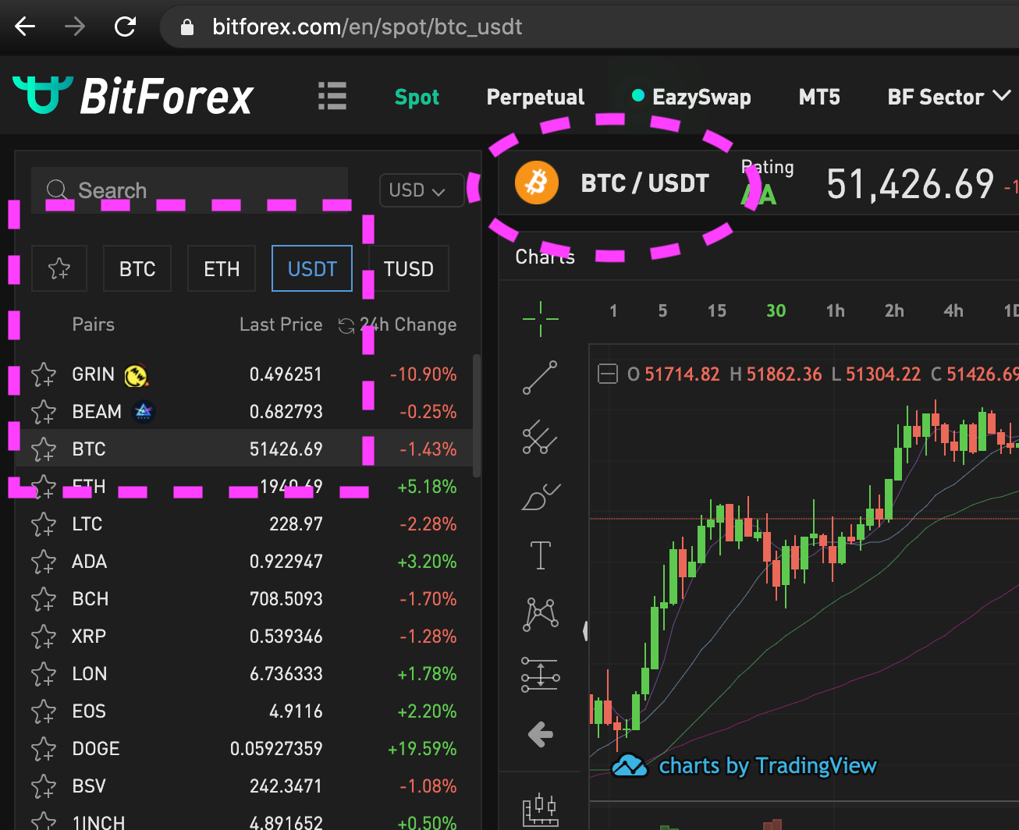Set chart interval to 1 minute
Image resolution: width=1019 pixels, height=830 pixels.
(613, 310)
